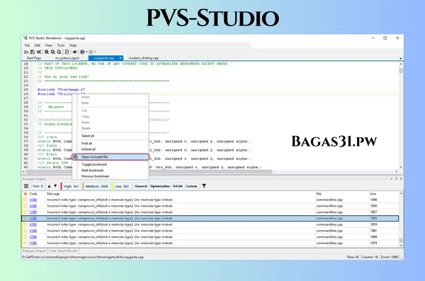This screenshot has height=281, width=425.
Task: Toggle the 64-bit diagnostics filter
Action: (178, 186)
